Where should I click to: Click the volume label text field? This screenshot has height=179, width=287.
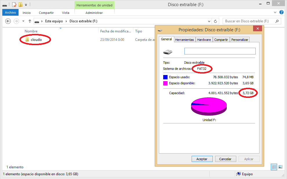coord(220,51)
